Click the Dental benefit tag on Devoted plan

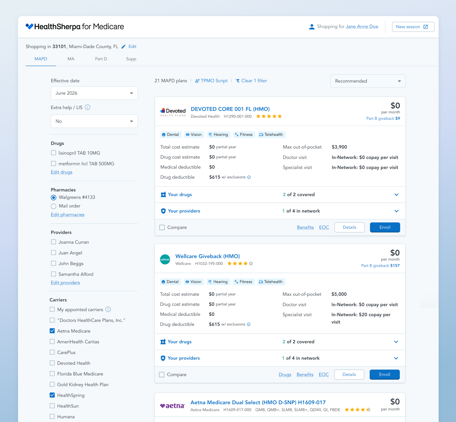[170, 135]
